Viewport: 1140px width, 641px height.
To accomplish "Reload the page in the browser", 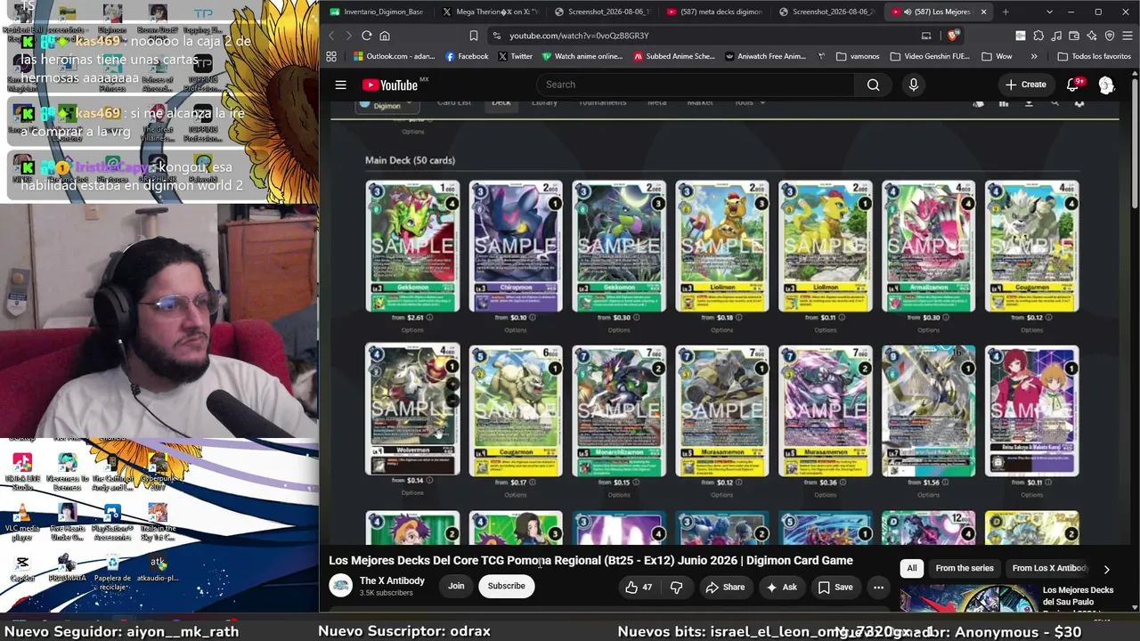I will [x=366, y=36].
